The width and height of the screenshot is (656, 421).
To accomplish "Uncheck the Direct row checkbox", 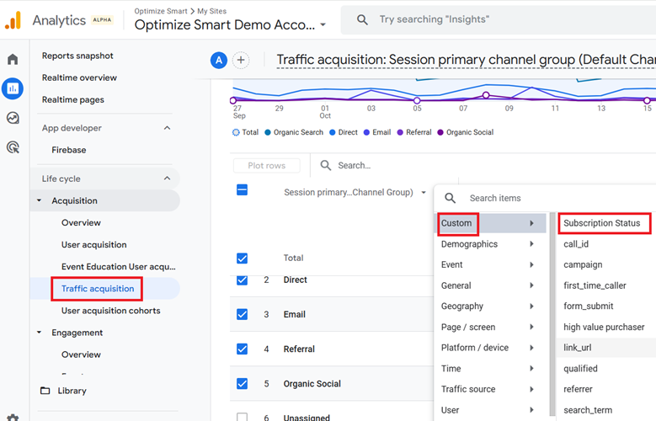I will pos(243,280).
